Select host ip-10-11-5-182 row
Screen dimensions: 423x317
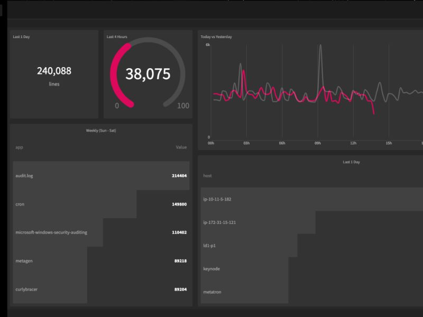312,199
